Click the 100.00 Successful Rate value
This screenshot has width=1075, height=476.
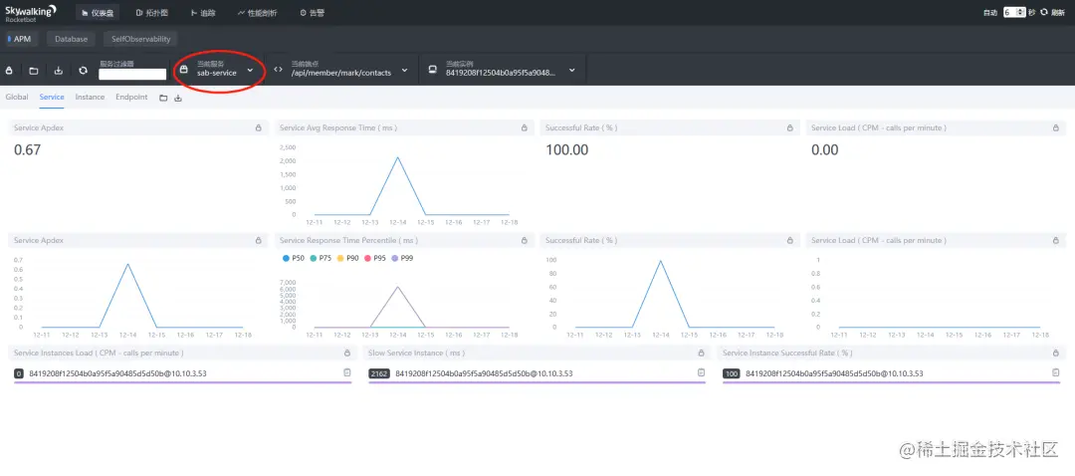(x=567, y=150)
